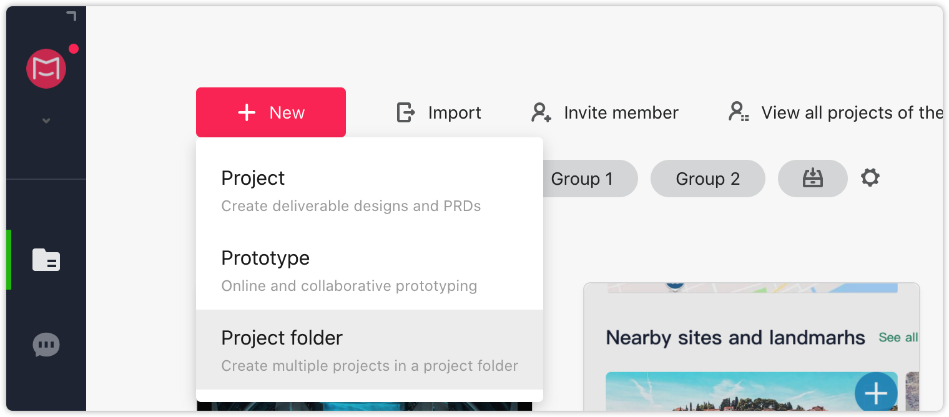Click the Invite member icon
The width and height of the screenshot is (949, 417).
tap(540, 112)
